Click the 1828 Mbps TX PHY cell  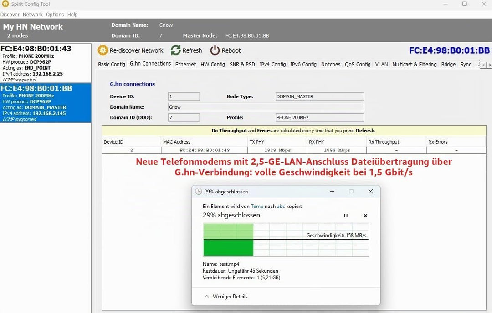tap(277, 151)
